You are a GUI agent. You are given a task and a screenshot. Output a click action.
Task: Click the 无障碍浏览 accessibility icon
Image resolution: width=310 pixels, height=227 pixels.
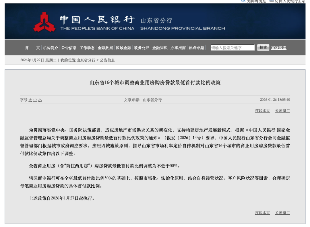point(243,1)
